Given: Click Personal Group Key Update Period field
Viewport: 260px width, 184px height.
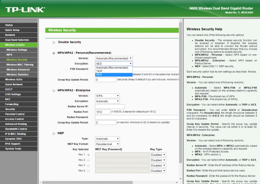Looking at the screenshot, I should click(105, 80).
